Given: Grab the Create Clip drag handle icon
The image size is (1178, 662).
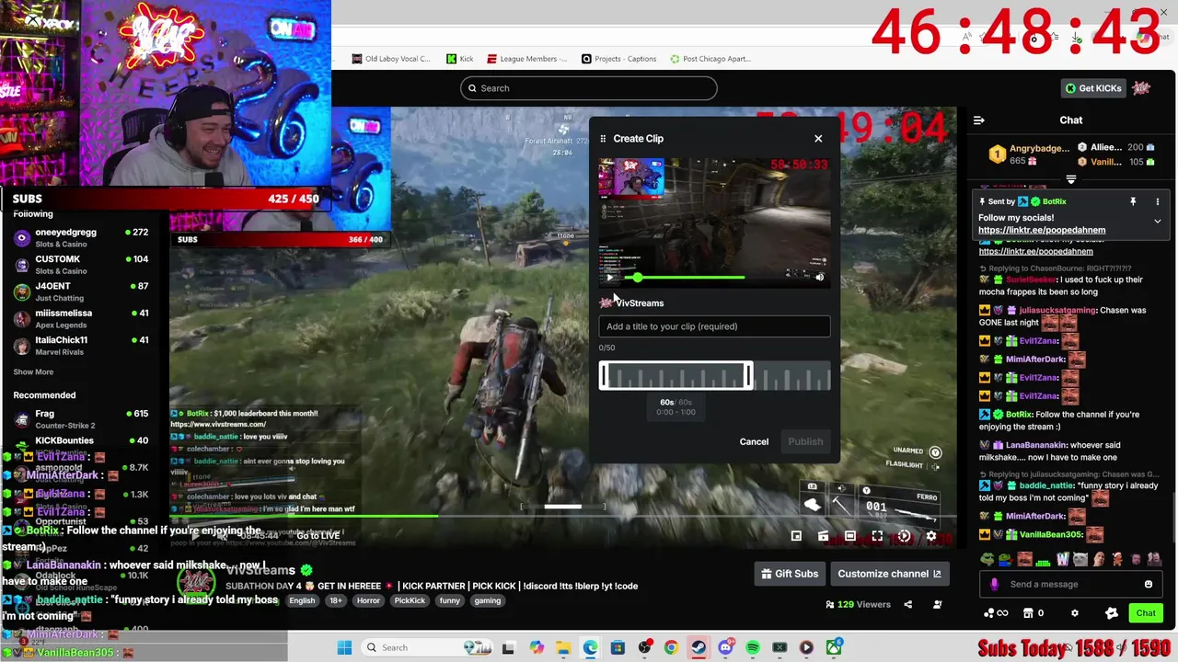Looking at the screenshot, I should [603, 139].
